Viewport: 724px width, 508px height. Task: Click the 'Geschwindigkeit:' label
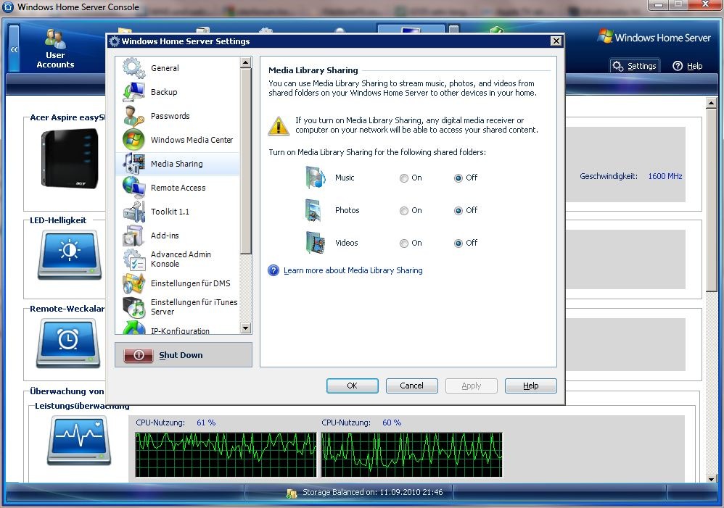tap(609, 176)
